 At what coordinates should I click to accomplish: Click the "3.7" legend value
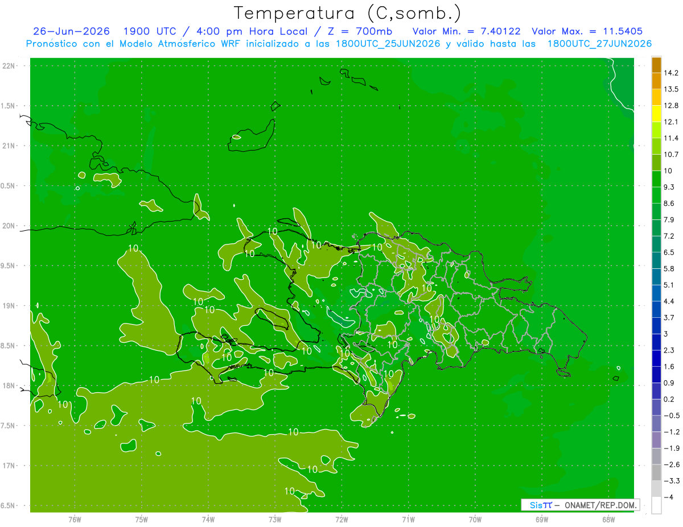(x=670, y=318)
